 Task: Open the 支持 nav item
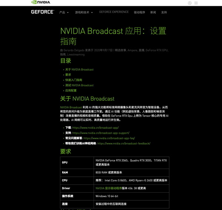click(x=164, y=13)
